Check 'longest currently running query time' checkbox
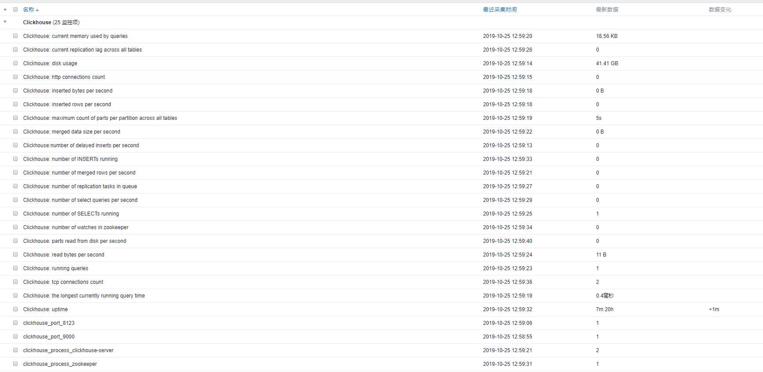Viewport: 763px width, 372px height. coord(15,295)
